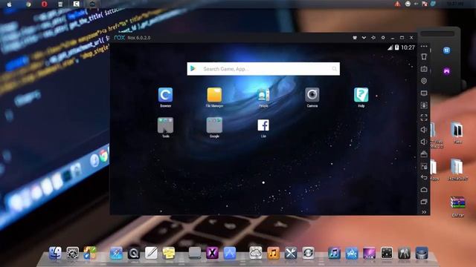Open the multi-instance icon in sidebar
This screenshot has height=267, width=476.
click(424, 166)
